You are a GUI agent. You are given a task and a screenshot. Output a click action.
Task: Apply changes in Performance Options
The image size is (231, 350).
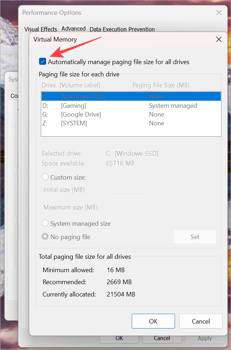click(x=205, y=338)
